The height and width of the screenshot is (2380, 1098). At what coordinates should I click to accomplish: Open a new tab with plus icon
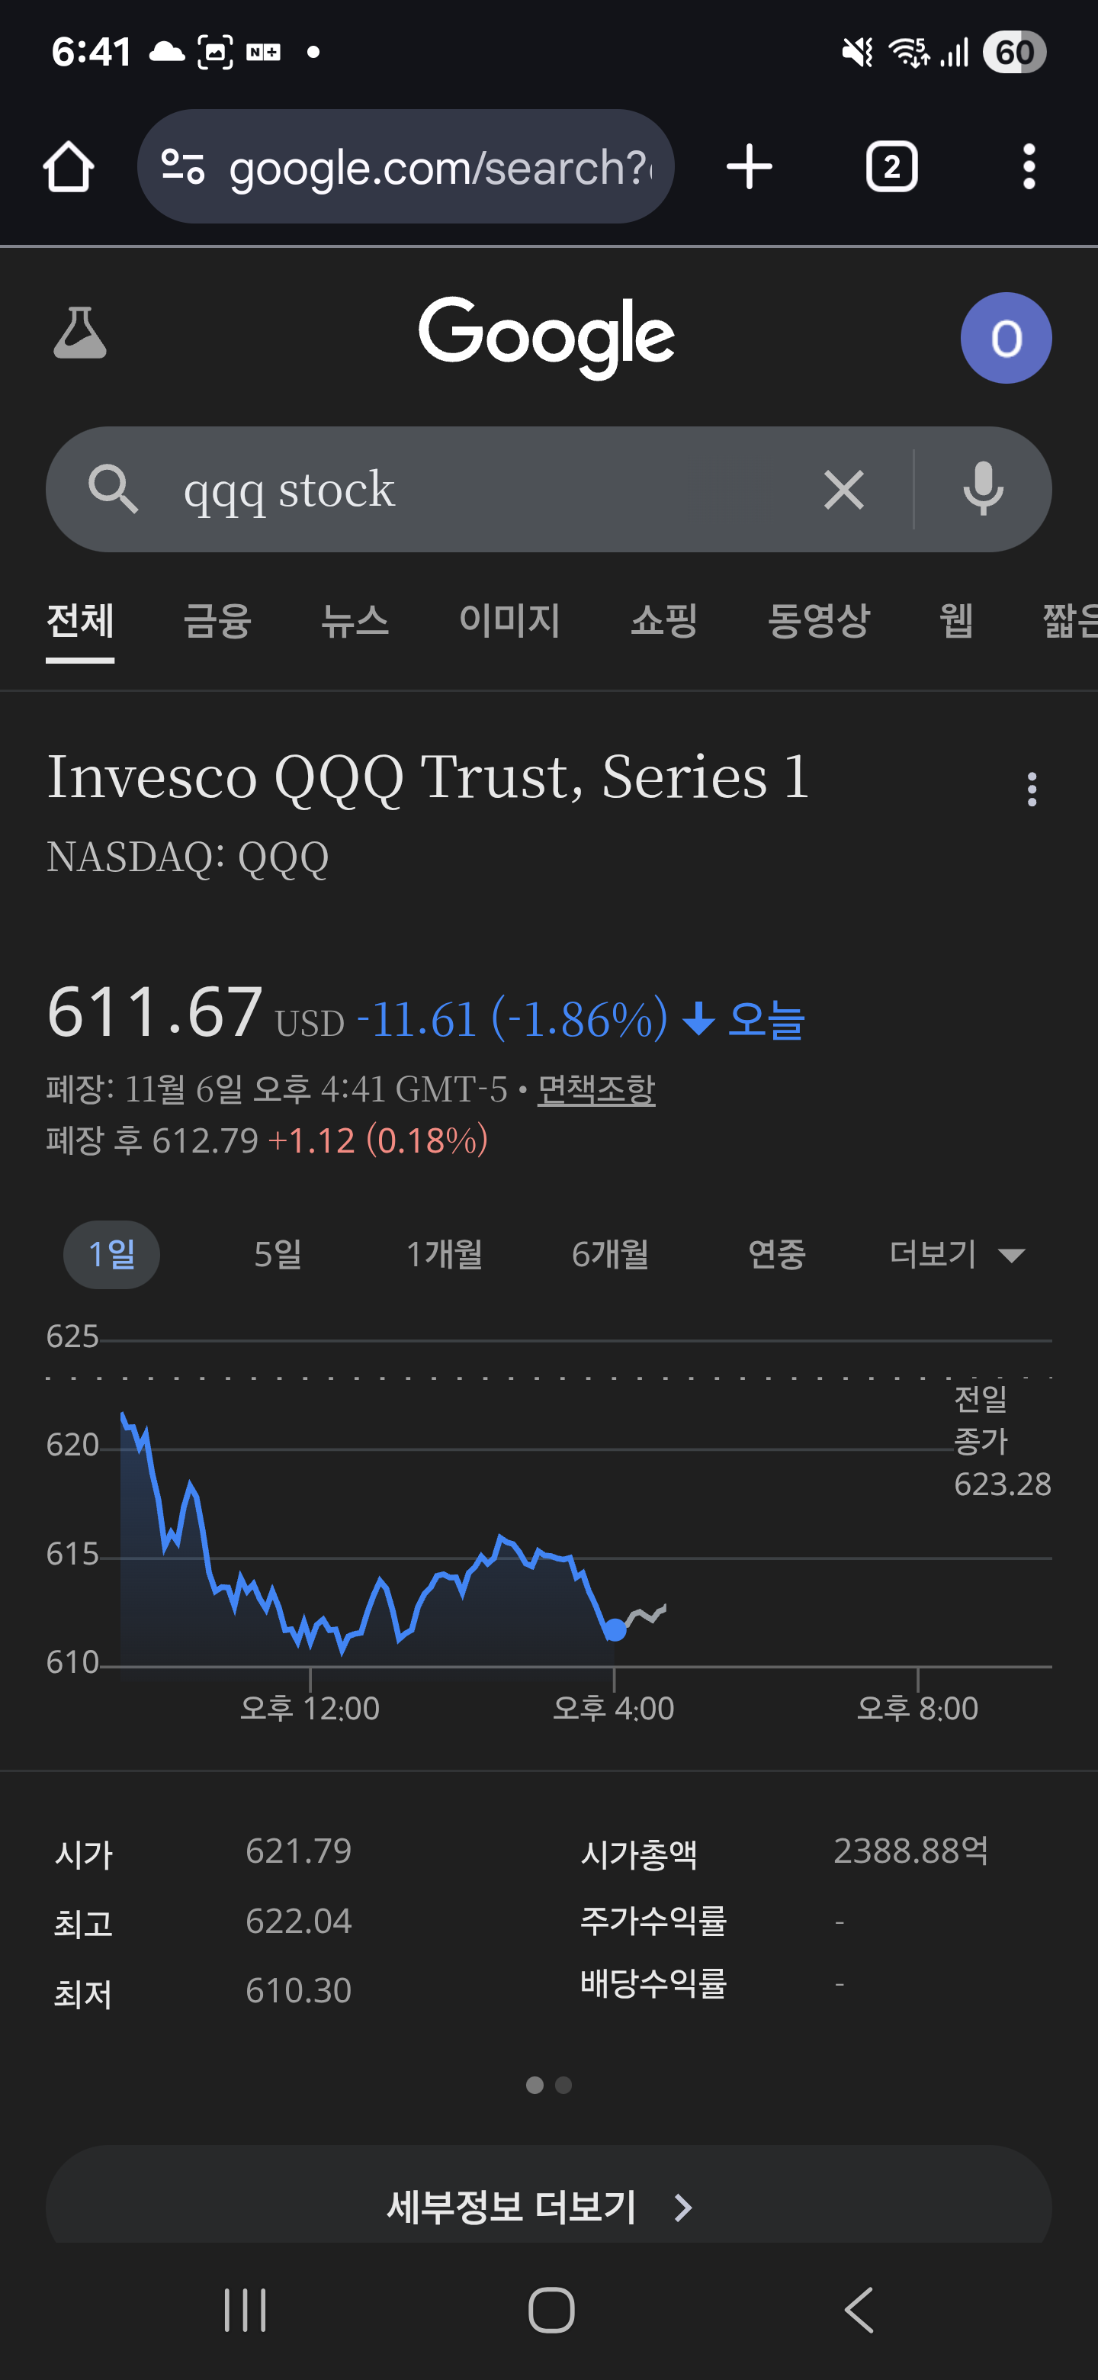(x=749, y=167)
